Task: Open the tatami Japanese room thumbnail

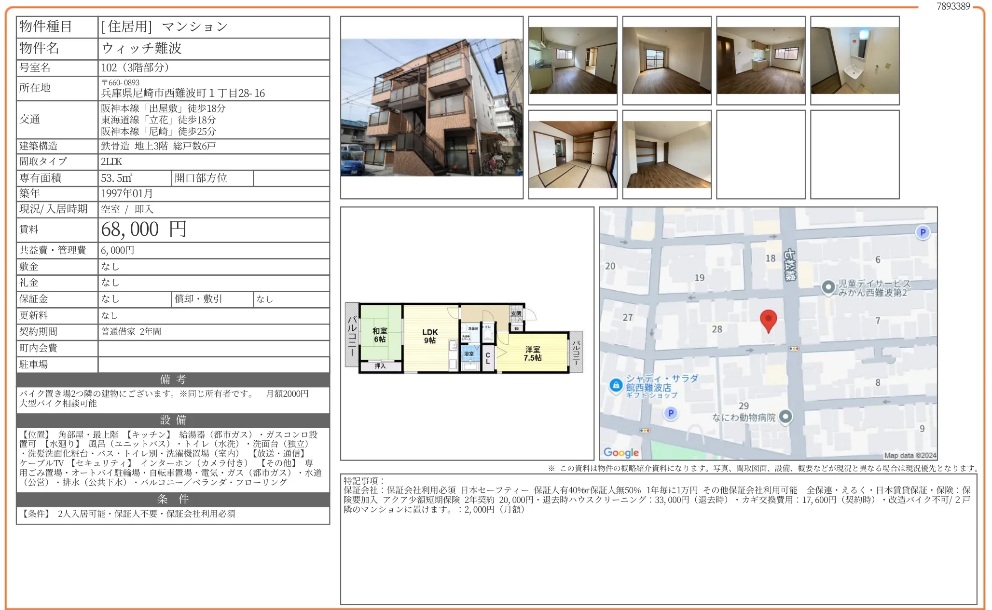Action: tap(573, 154)
